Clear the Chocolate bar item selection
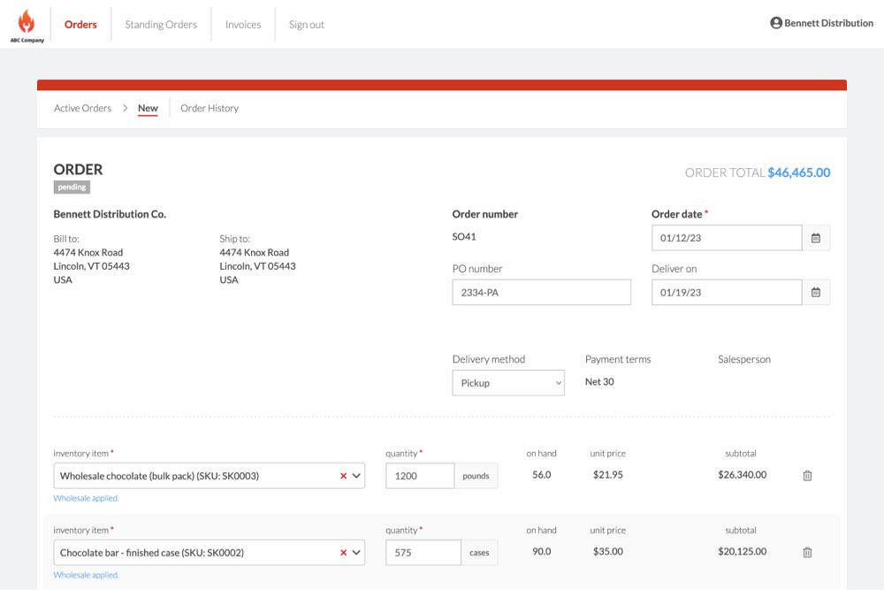 pyautogui.click(x=343, y=553)
